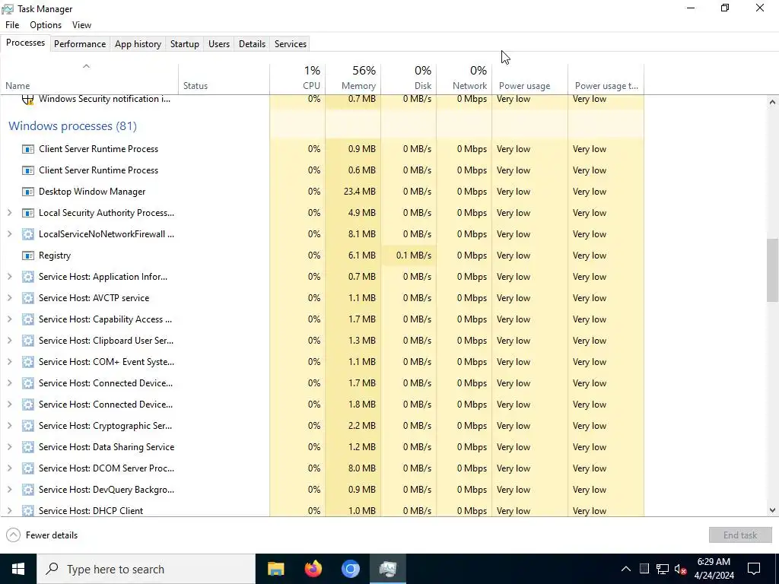Expand Service Host: Clipboard User Ser... row
Screen dimensions: 779x584
click(x=9, y=341)
